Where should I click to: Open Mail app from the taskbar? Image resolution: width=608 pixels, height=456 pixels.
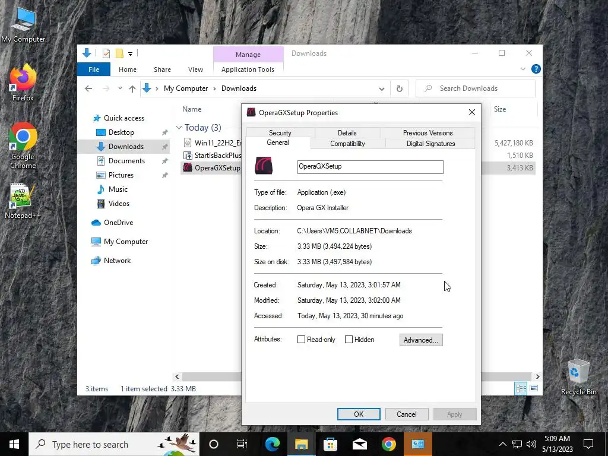click(359, 444)
